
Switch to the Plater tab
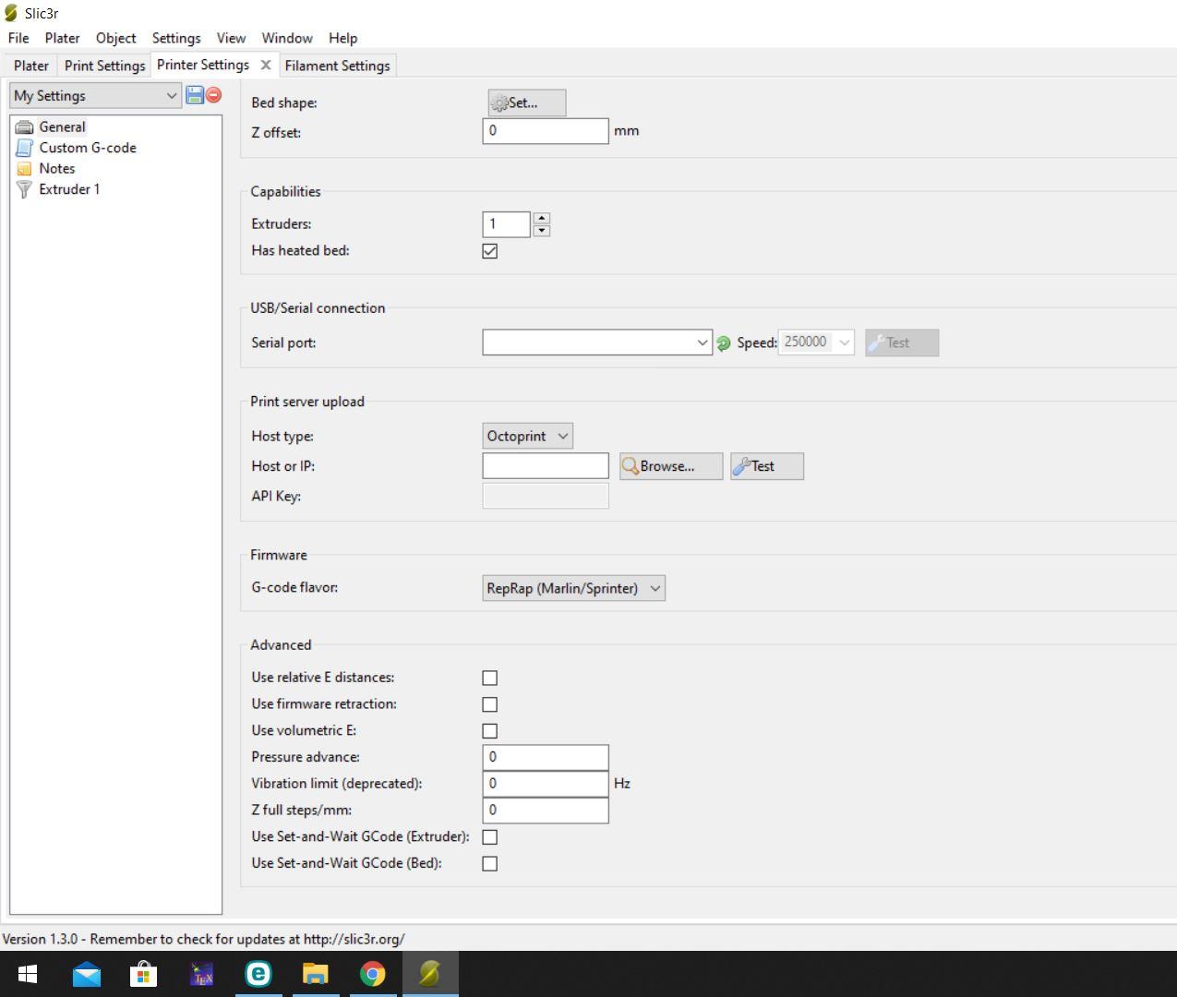[x=31, y=66]
